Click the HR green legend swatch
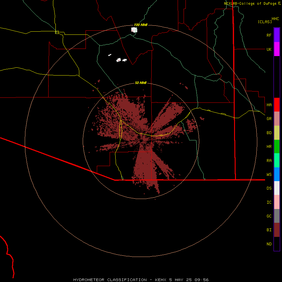 (x=277, y=147)
